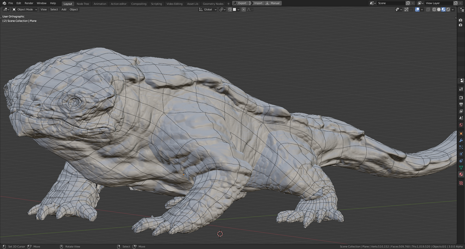Select rendered viewport shading

(x=448, y=10)
